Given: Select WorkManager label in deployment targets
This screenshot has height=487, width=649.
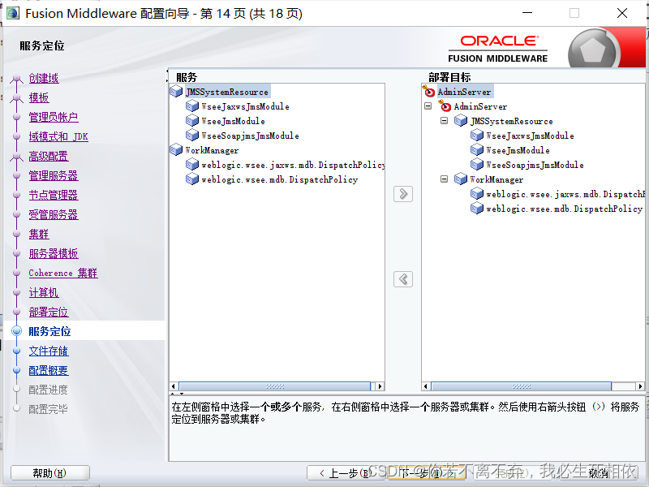Looking at the screenshot, I should [496, 179].
